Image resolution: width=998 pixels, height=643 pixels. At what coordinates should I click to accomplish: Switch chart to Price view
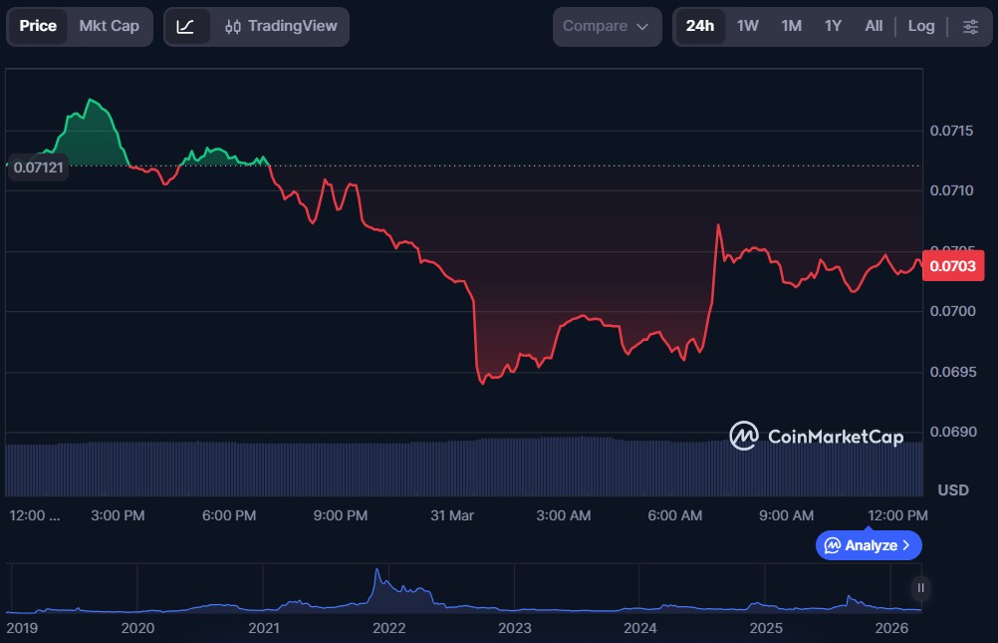[38, 26]
